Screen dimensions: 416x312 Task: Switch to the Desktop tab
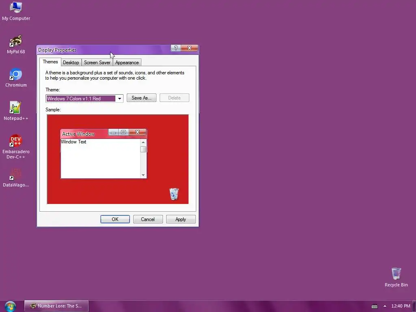pos(71,63)
